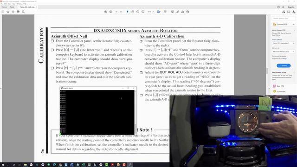Open the Windows Start menu
The width and height of the screenshot is (297, 167).
point(2,165)
